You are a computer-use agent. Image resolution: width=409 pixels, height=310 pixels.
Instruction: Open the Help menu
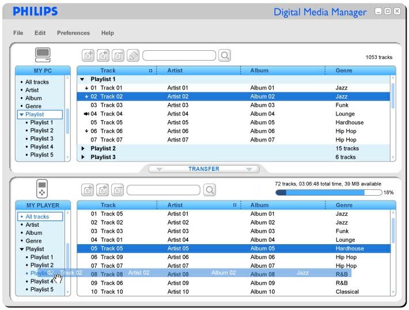tap(108, 33)
